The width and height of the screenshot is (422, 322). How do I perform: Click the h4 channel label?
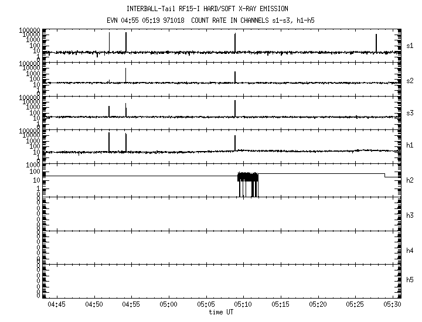410,251
